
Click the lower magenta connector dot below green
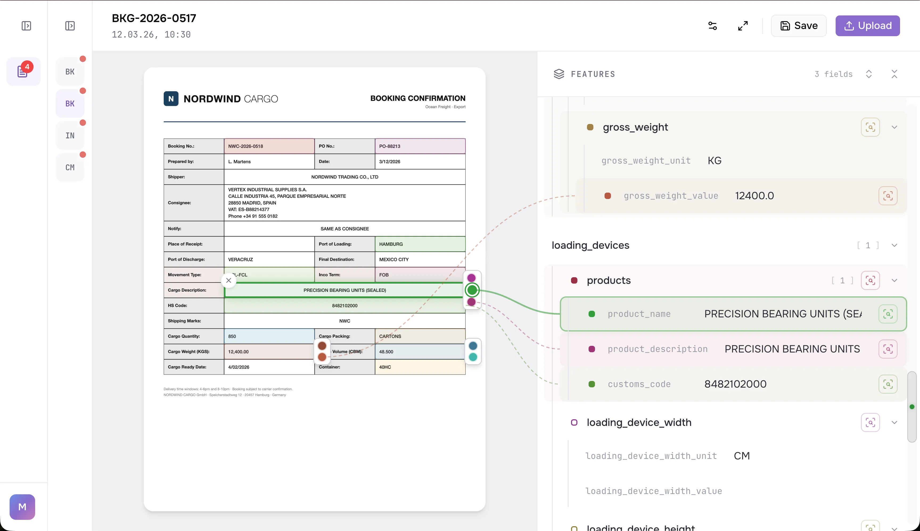click(x=471, y=302)
